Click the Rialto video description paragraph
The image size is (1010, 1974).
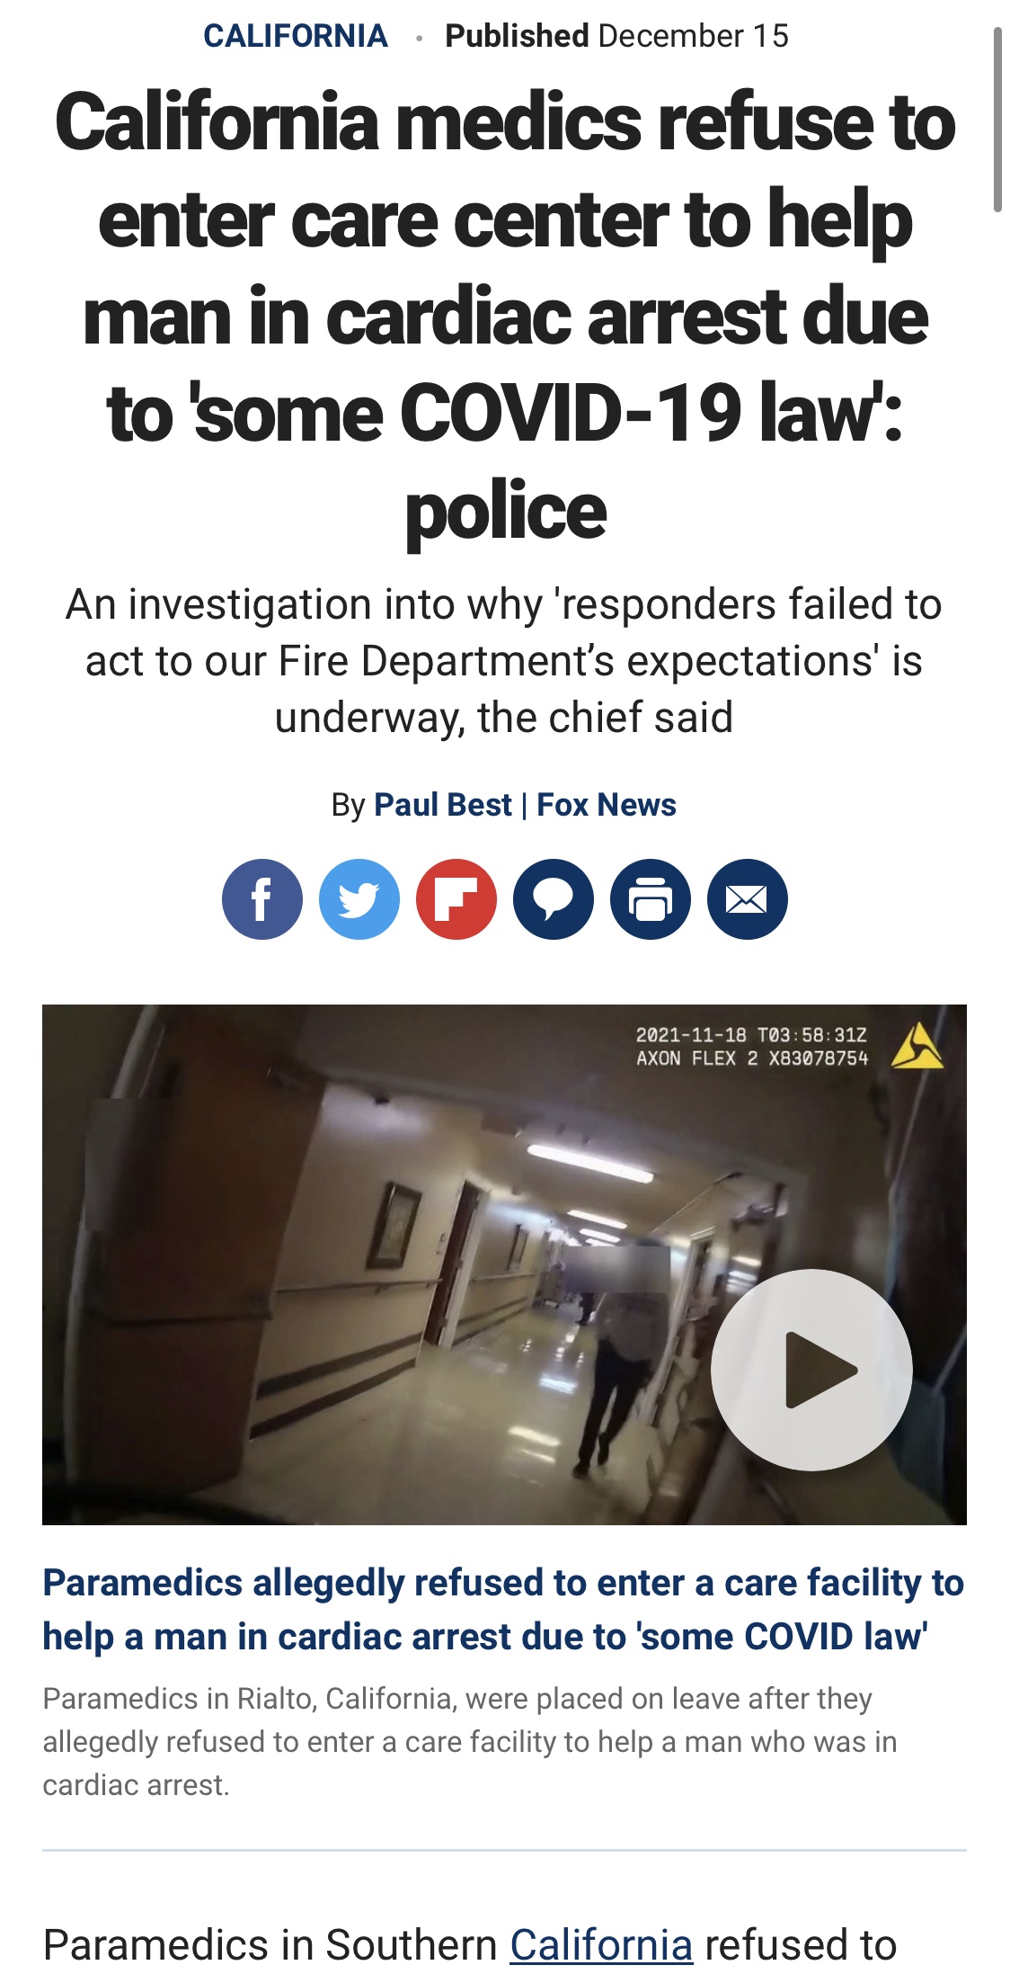(470, 1742)
